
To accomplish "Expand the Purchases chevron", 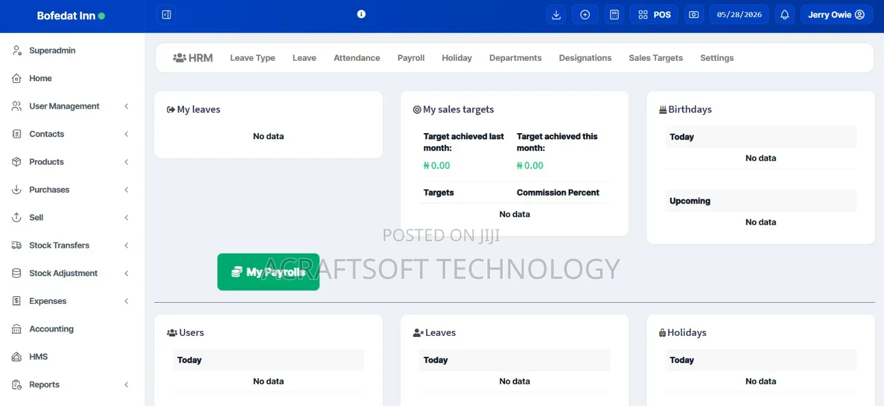I will click(127, 189).
